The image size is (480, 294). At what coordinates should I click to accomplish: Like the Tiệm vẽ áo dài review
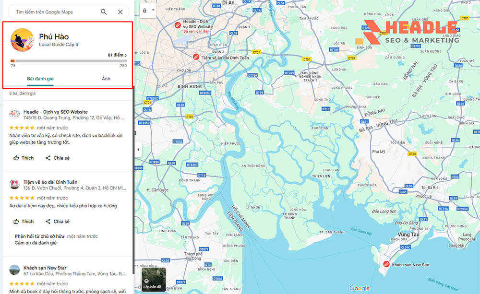24,221
